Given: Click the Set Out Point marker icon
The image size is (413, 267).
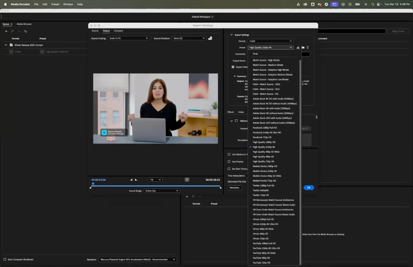Looking at the screenshot, I should tap(136, 180).
